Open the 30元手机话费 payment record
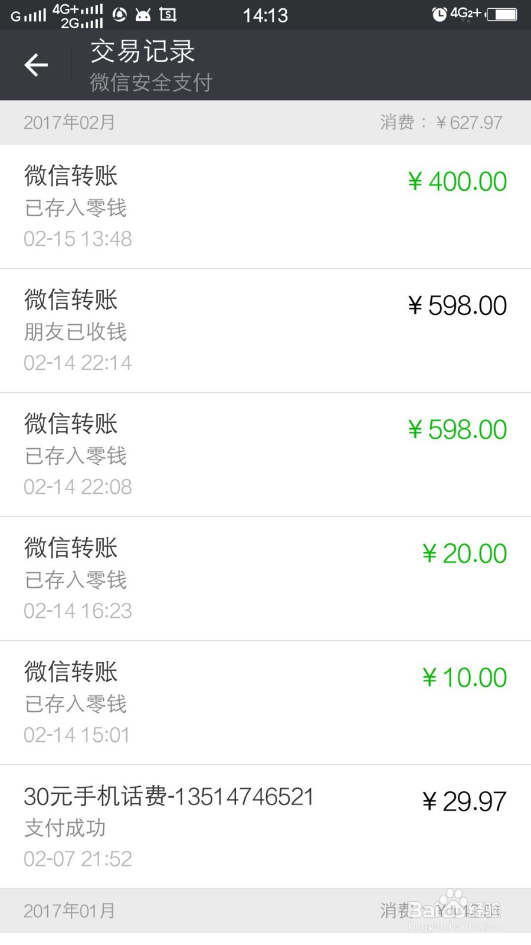 pos(265,827)
